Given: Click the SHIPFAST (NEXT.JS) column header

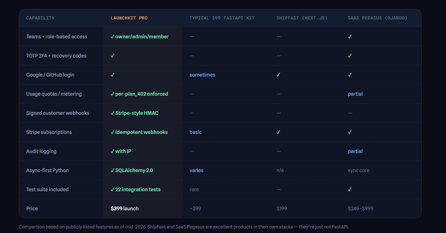Looking at the screenshot, I should click(x=302, y=18).
